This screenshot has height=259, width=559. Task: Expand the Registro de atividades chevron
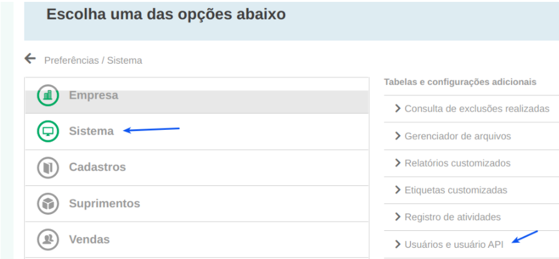pyautogui.click(x=397, y=217)
